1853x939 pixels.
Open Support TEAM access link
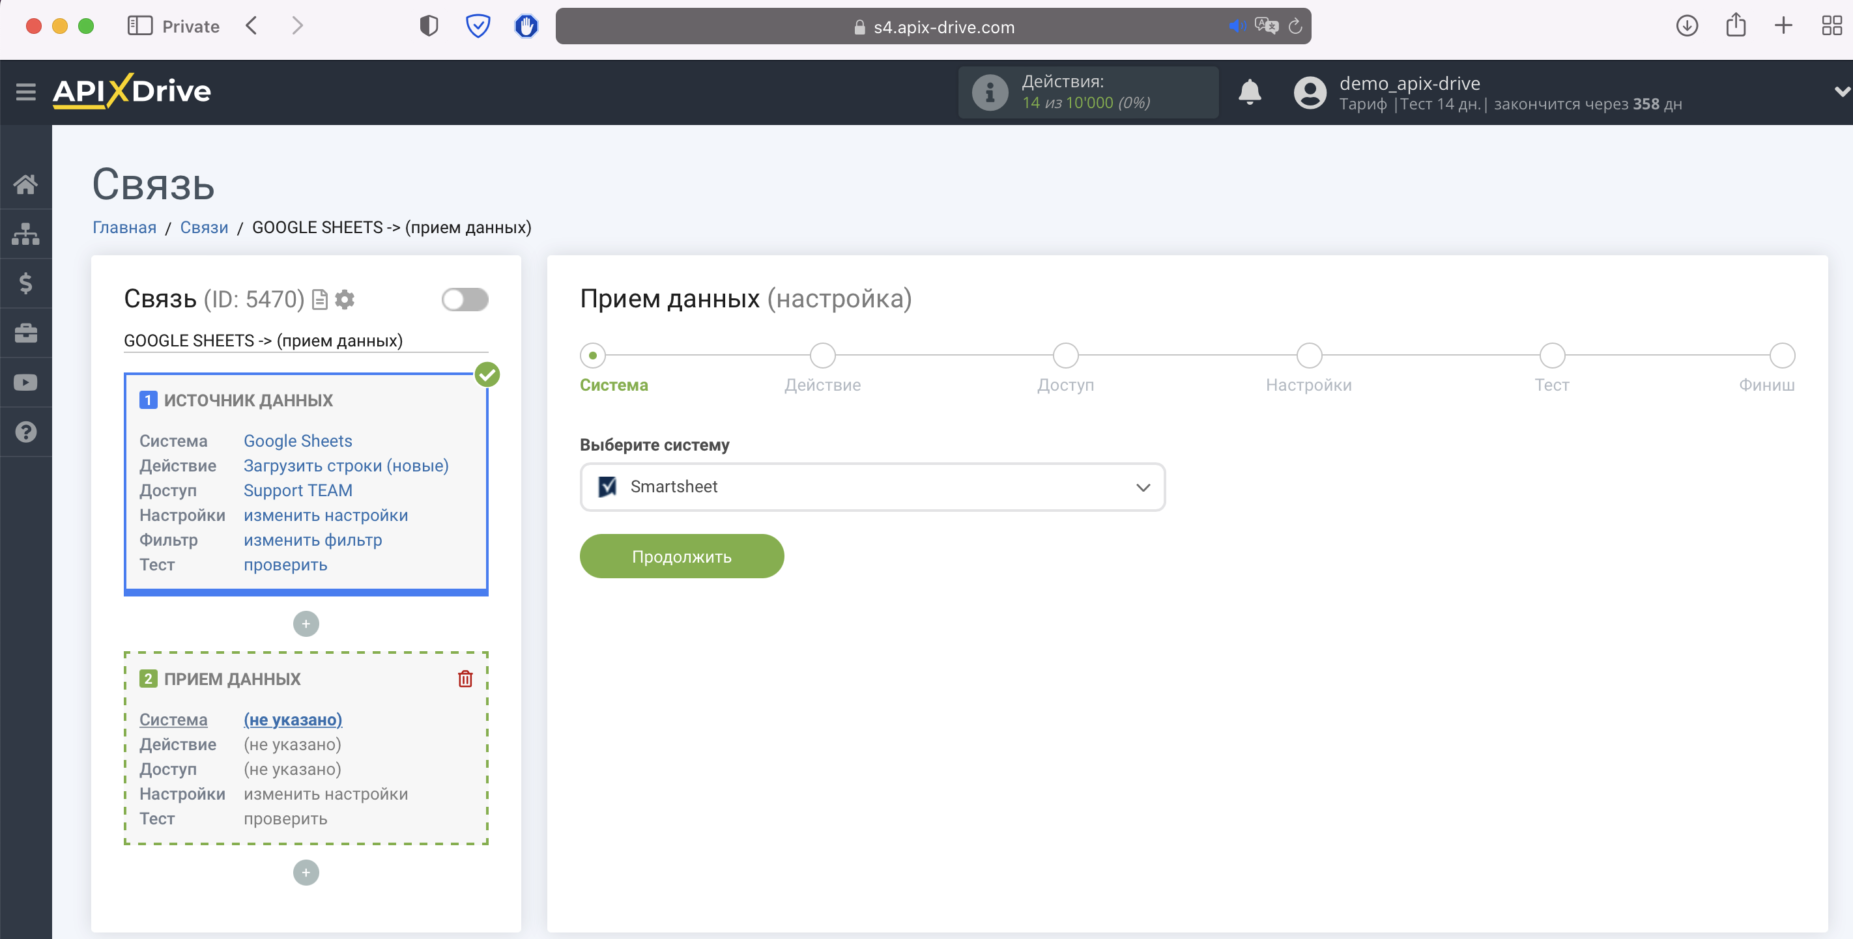click(298, 490)
